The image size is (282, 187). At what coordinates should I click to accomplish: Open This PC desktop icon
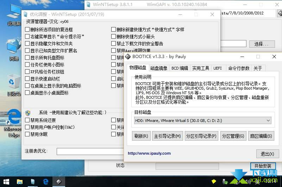pos(14,14)
